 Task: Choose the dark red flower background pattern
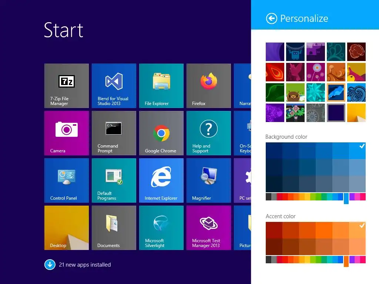click(x=356, y=52)
